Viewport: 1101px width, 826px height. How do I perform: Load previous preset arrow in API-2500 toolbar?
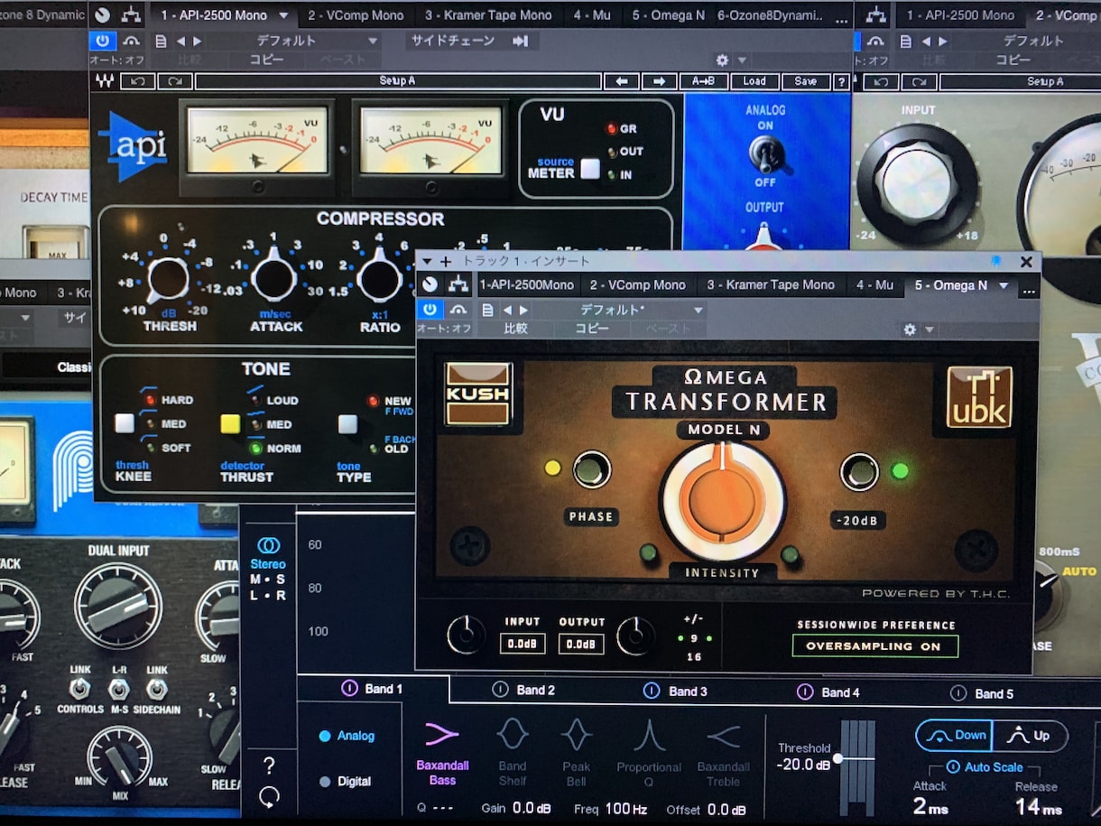coord(622,81)
